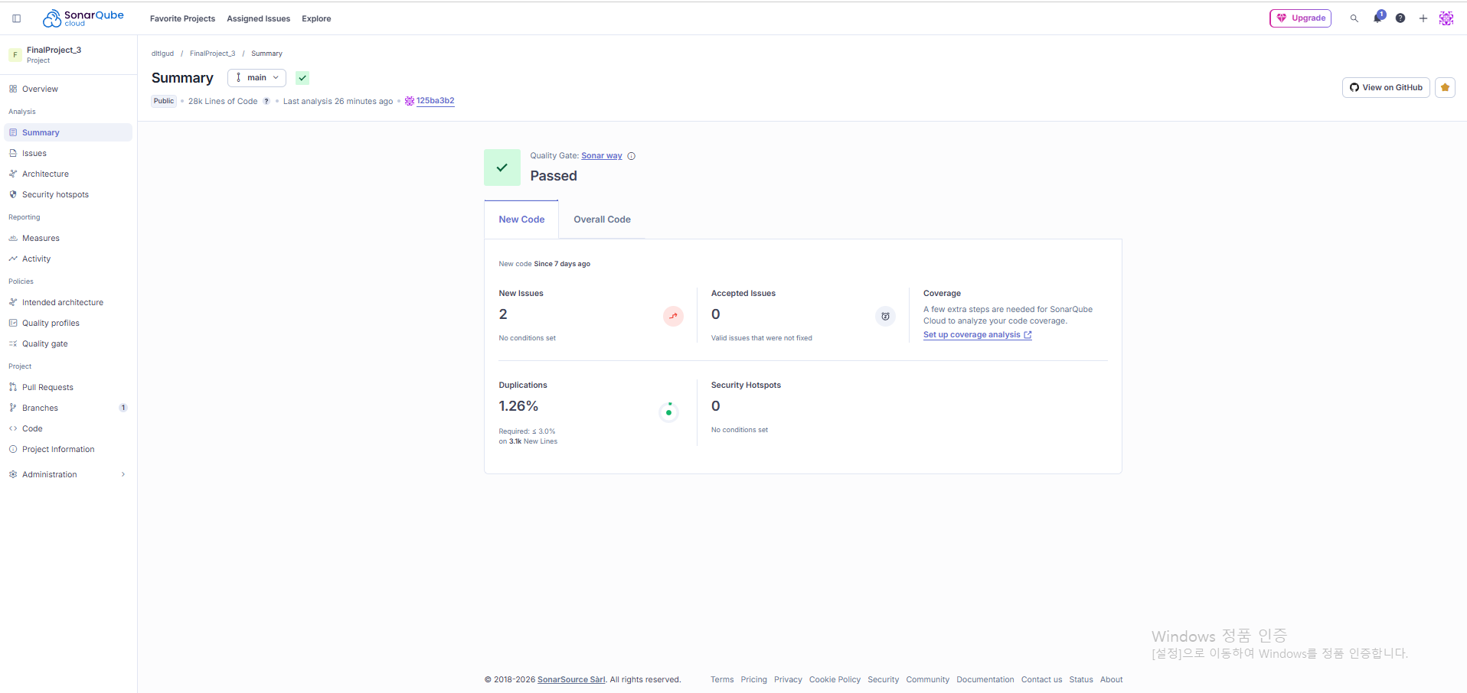Image resolution: width=1467 pixels, height=693 pixels.
Task: Click the FinalProject_3 project avatar icon
Action: click(x=15, y=55)
